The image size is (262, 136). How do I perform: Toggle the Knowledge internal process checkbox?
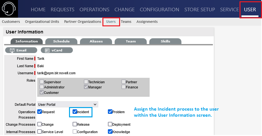tap(110, 131)
